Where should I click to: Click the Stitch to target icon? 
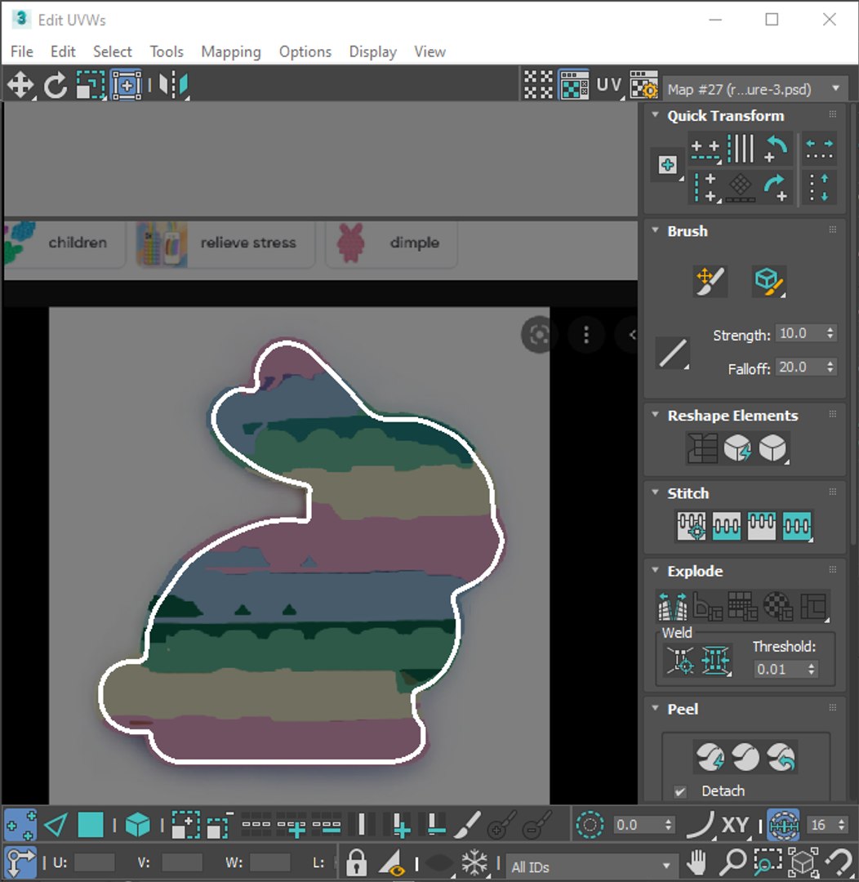pos(692,525)
